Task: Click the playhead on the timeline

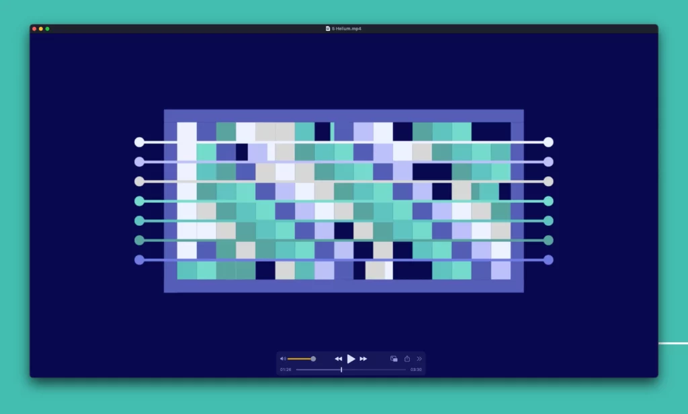Action: point(341,370)
